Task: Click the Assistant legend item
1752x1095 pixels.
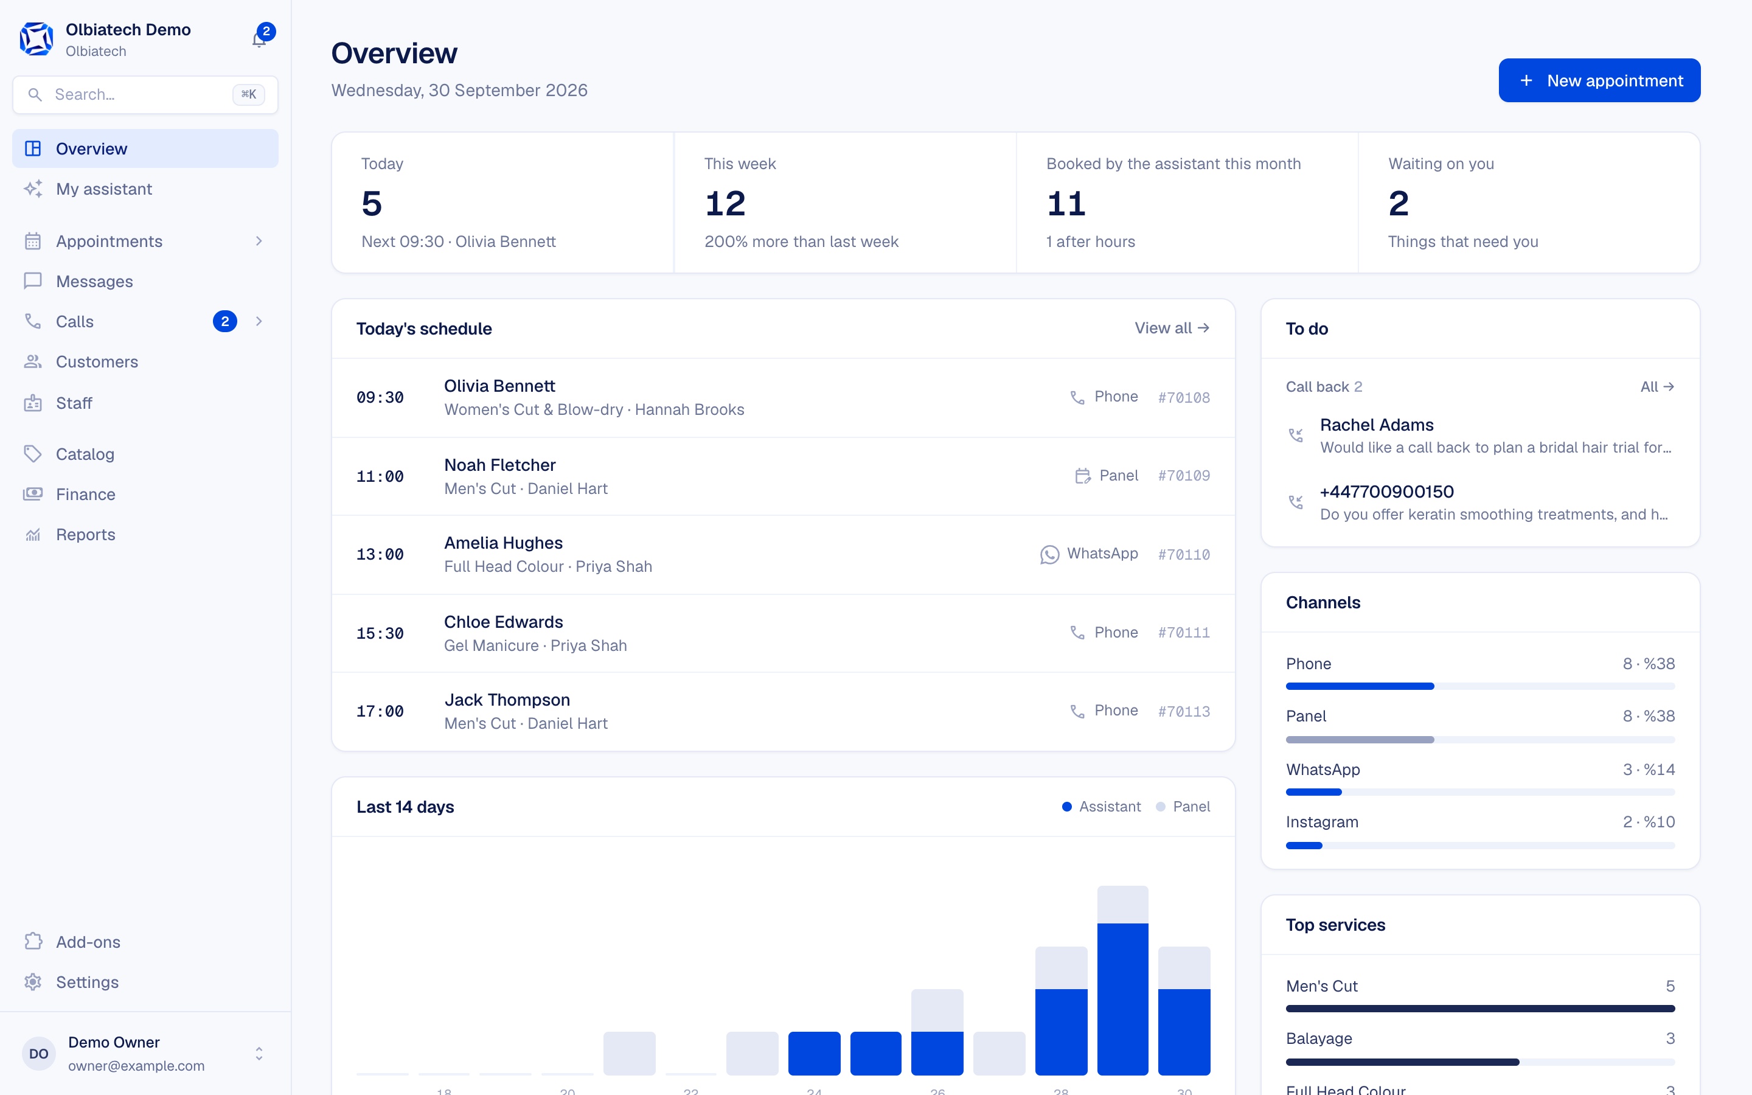Action: 1101,807
